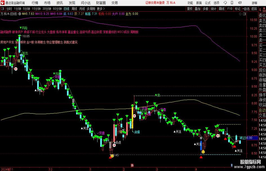This screenshot has width=266, height=171.
Task: Open the 市场 menu
Action: [47, 3]
